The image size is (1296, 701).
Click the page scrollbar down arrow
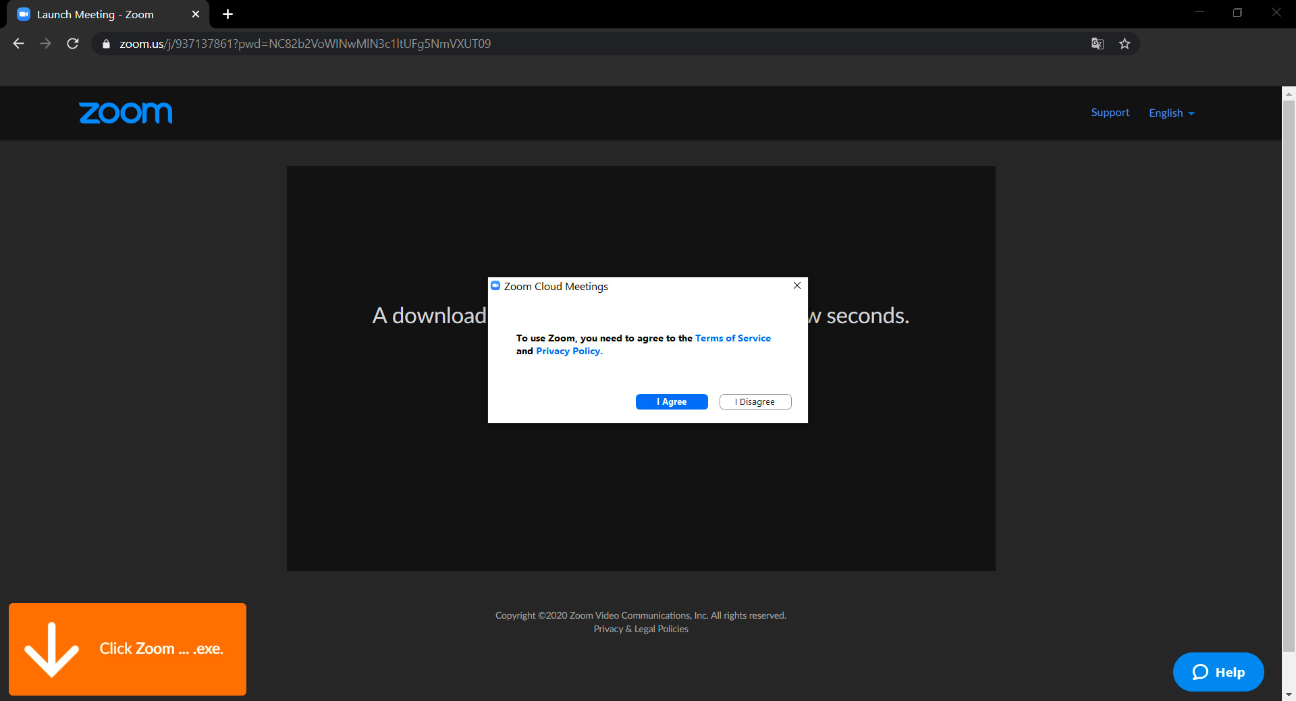coord(1289,694)
